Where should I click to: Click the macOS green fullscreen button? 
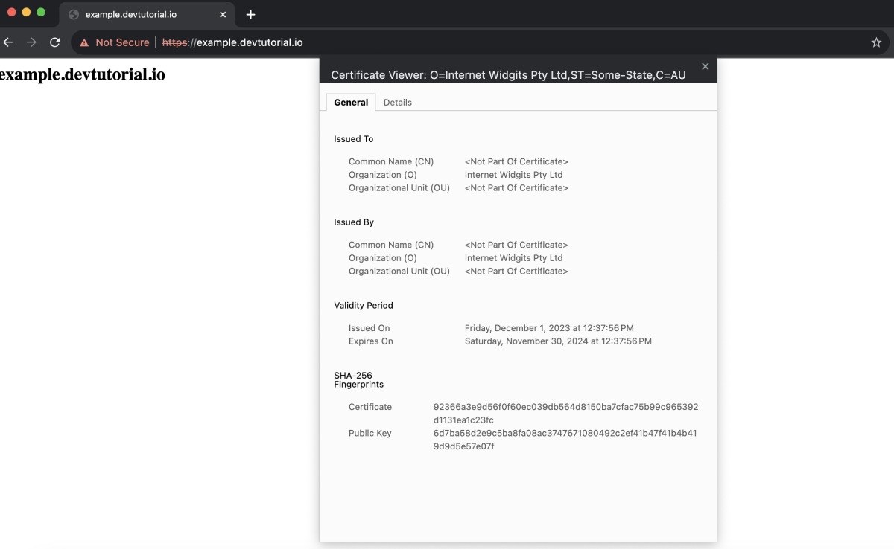[x=41, y=13]
